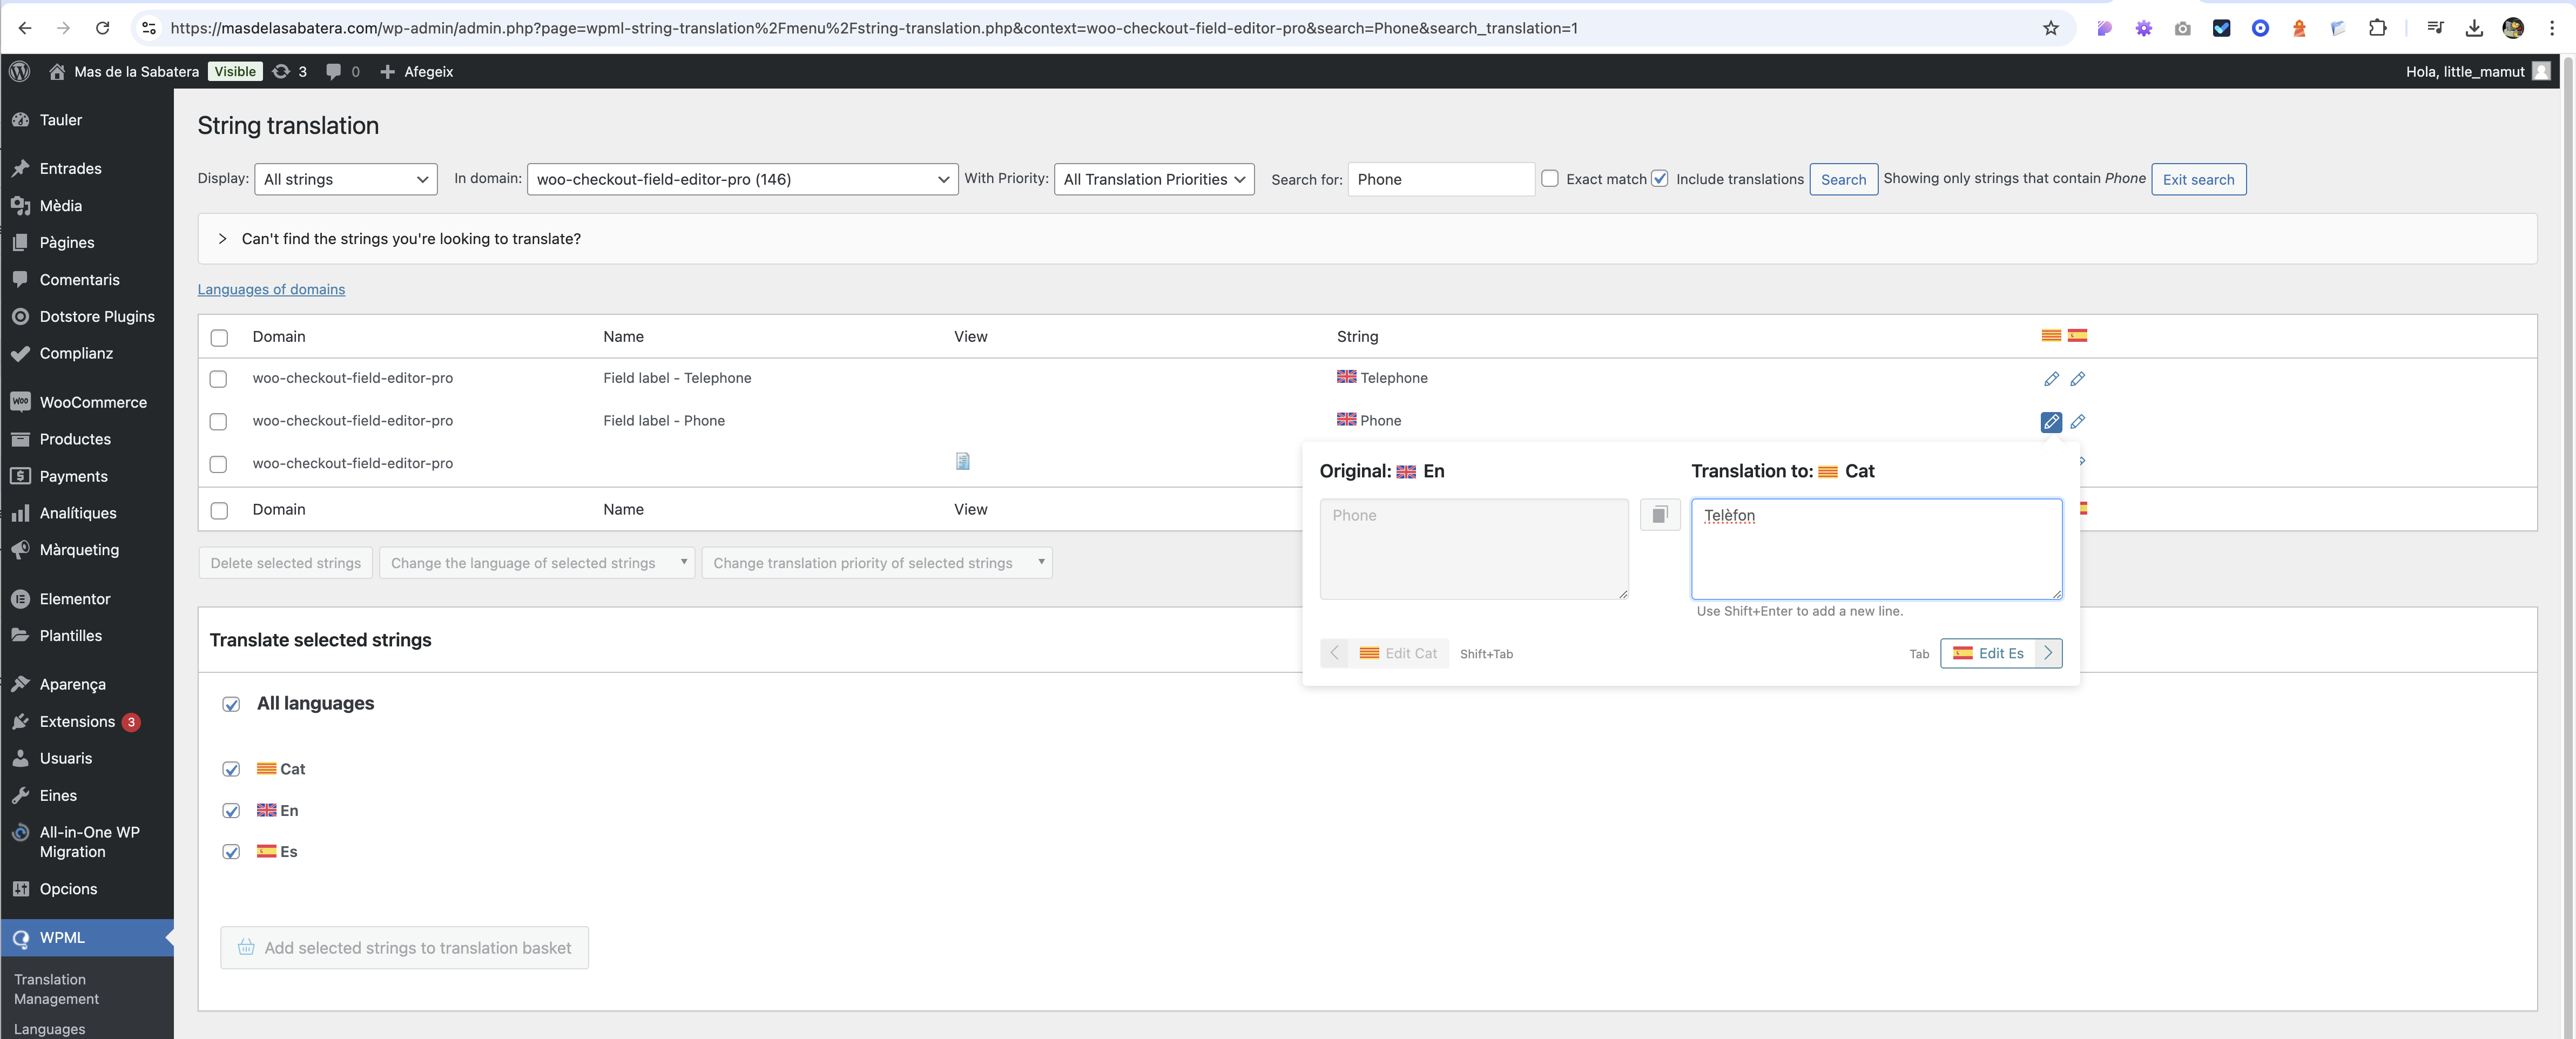Viewport: 2576px width, 1039px height.
Task: Uncheck the Include translations checkbox
Action: (x=1659, y=179)
